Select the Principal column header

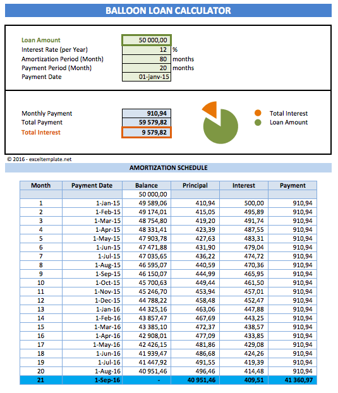click(x=195, y=186)
